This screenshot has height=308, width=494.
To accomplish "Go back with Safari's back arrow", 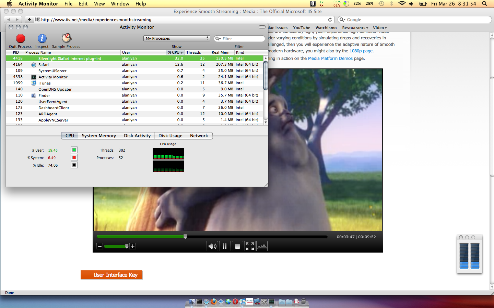I will point(9,20).
